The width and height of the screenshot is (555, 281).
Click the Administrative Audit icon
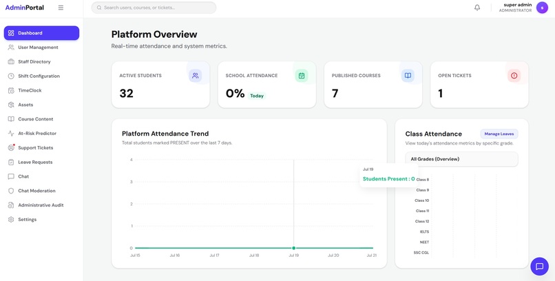pyautogui.click(x=11, y=205)
